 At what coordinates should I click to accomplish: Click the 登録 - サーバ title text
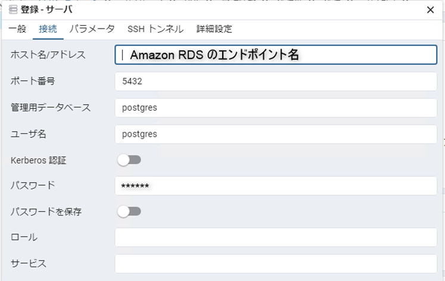(x=46, y=10)
